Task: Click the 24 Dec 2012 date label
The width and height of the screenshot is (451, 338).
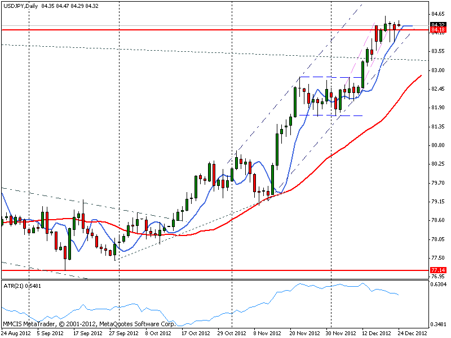Action: (x=413, y=333)
